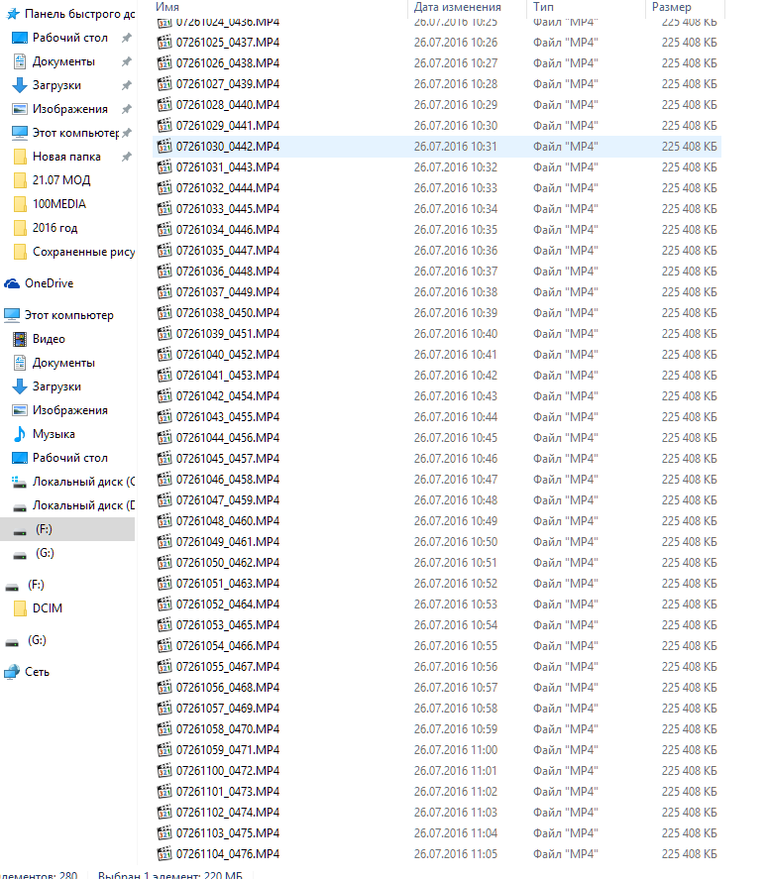Click the video file icon of 07261059_0471.MP4

[165, 750]
